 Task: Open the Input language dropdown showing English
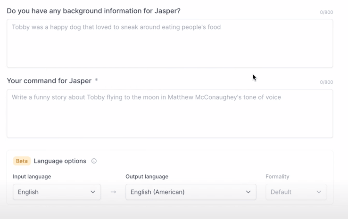pyautogui.click(x=57, y=192)
